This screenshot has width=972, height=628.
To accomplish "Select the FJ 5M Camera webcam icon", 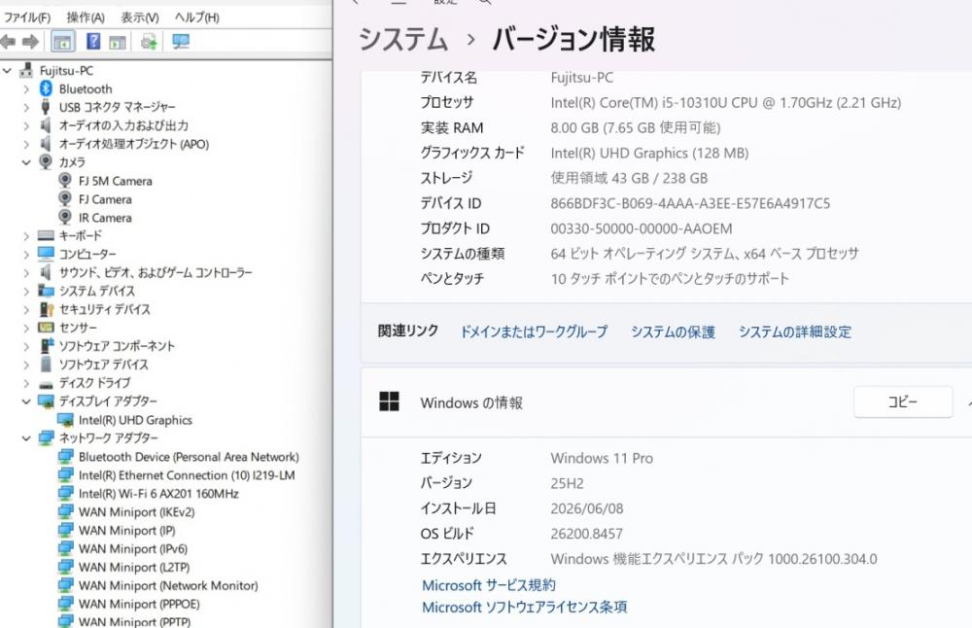I will click(x=65, y=181).
